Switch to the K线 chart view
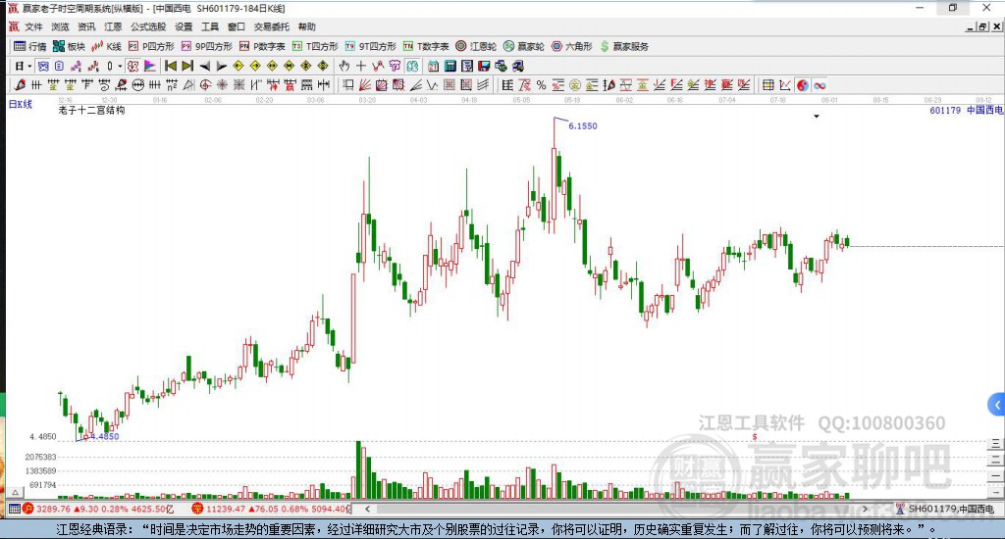 pos(106,46)
